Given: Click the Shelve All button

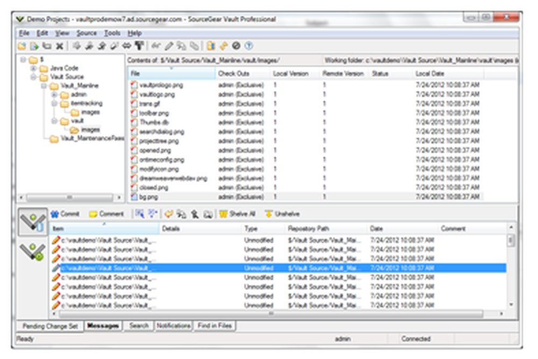Looking at the screenshot, I should [x=238, y=214].
